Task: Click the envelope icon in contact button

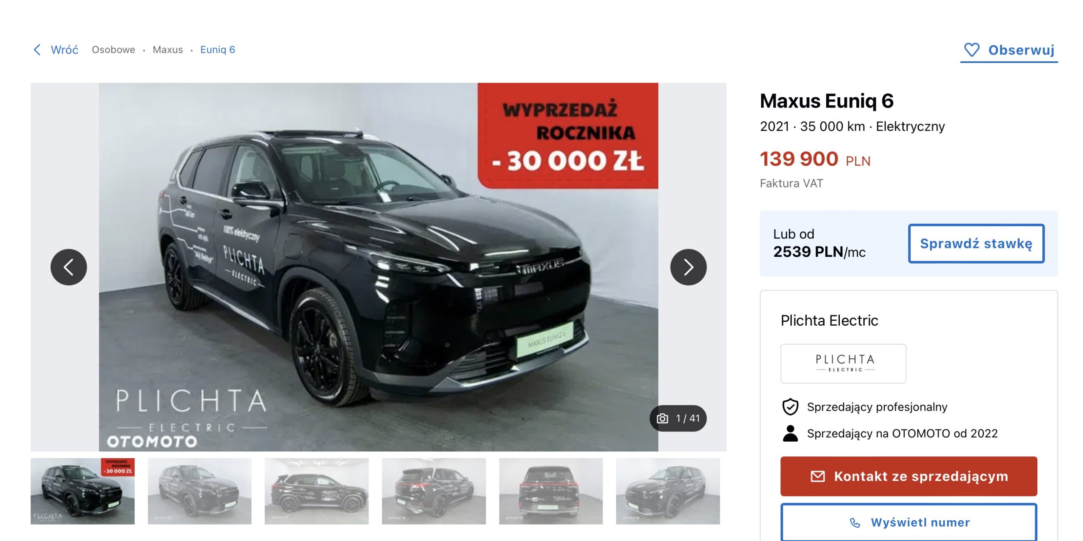Action: pyautogui.click(x=817, y=476)
